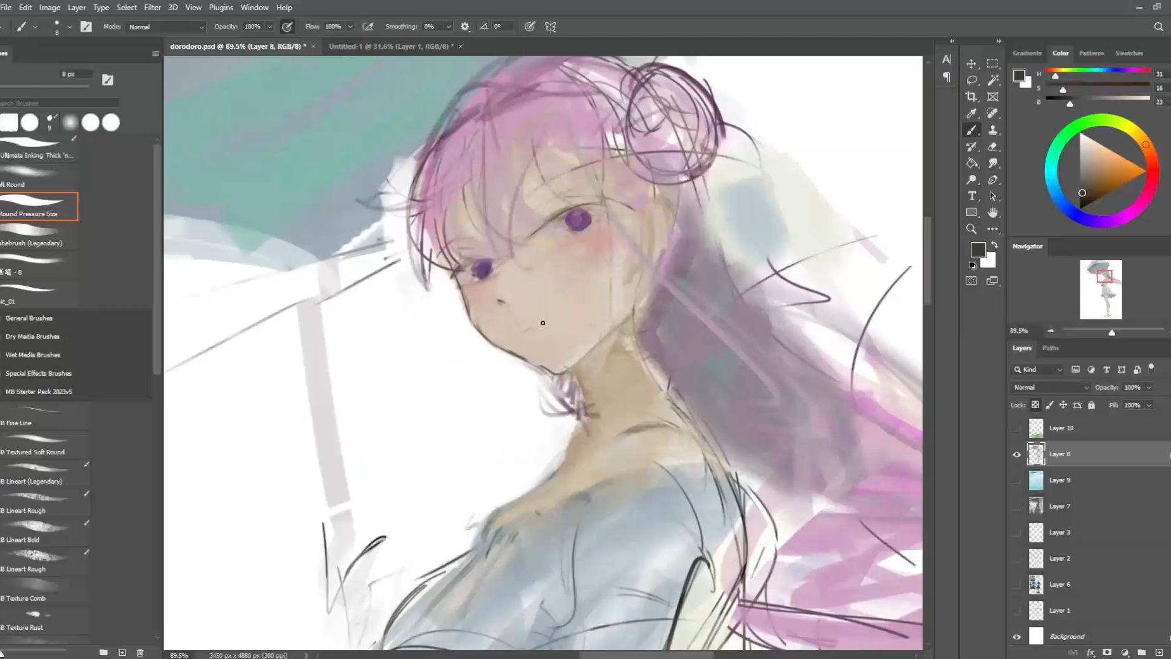Open the Filter menu
This screenshot has width=1171, height=659.
point(152,8)
